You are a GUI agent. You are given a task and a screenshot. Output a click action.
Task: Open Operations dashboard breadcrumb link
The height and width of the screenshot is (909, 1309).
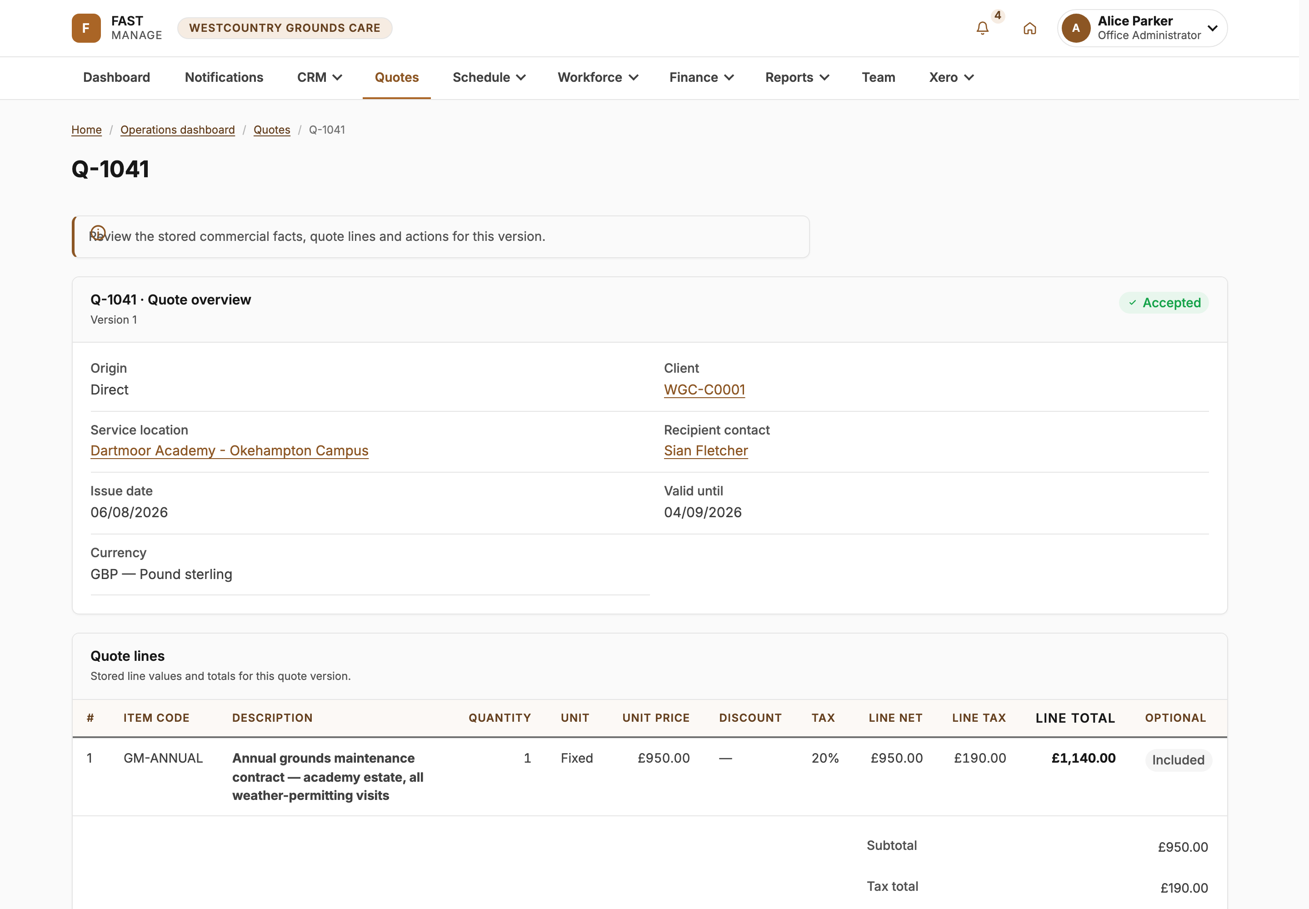[x=178, y=130]
